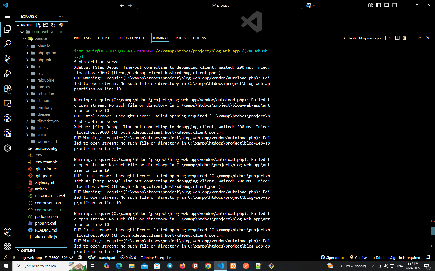
Task: Maximize the terminal panel size
Action: pyautogui.click(x=420, y=38)
